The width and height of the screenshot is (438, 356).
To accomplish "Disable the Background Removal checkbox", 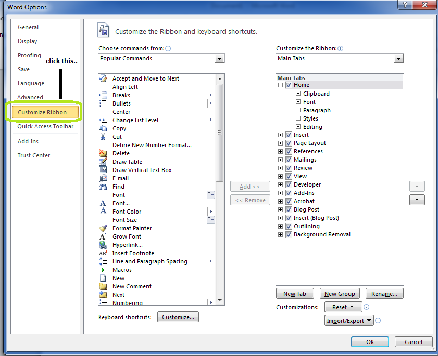I will 289,234.
